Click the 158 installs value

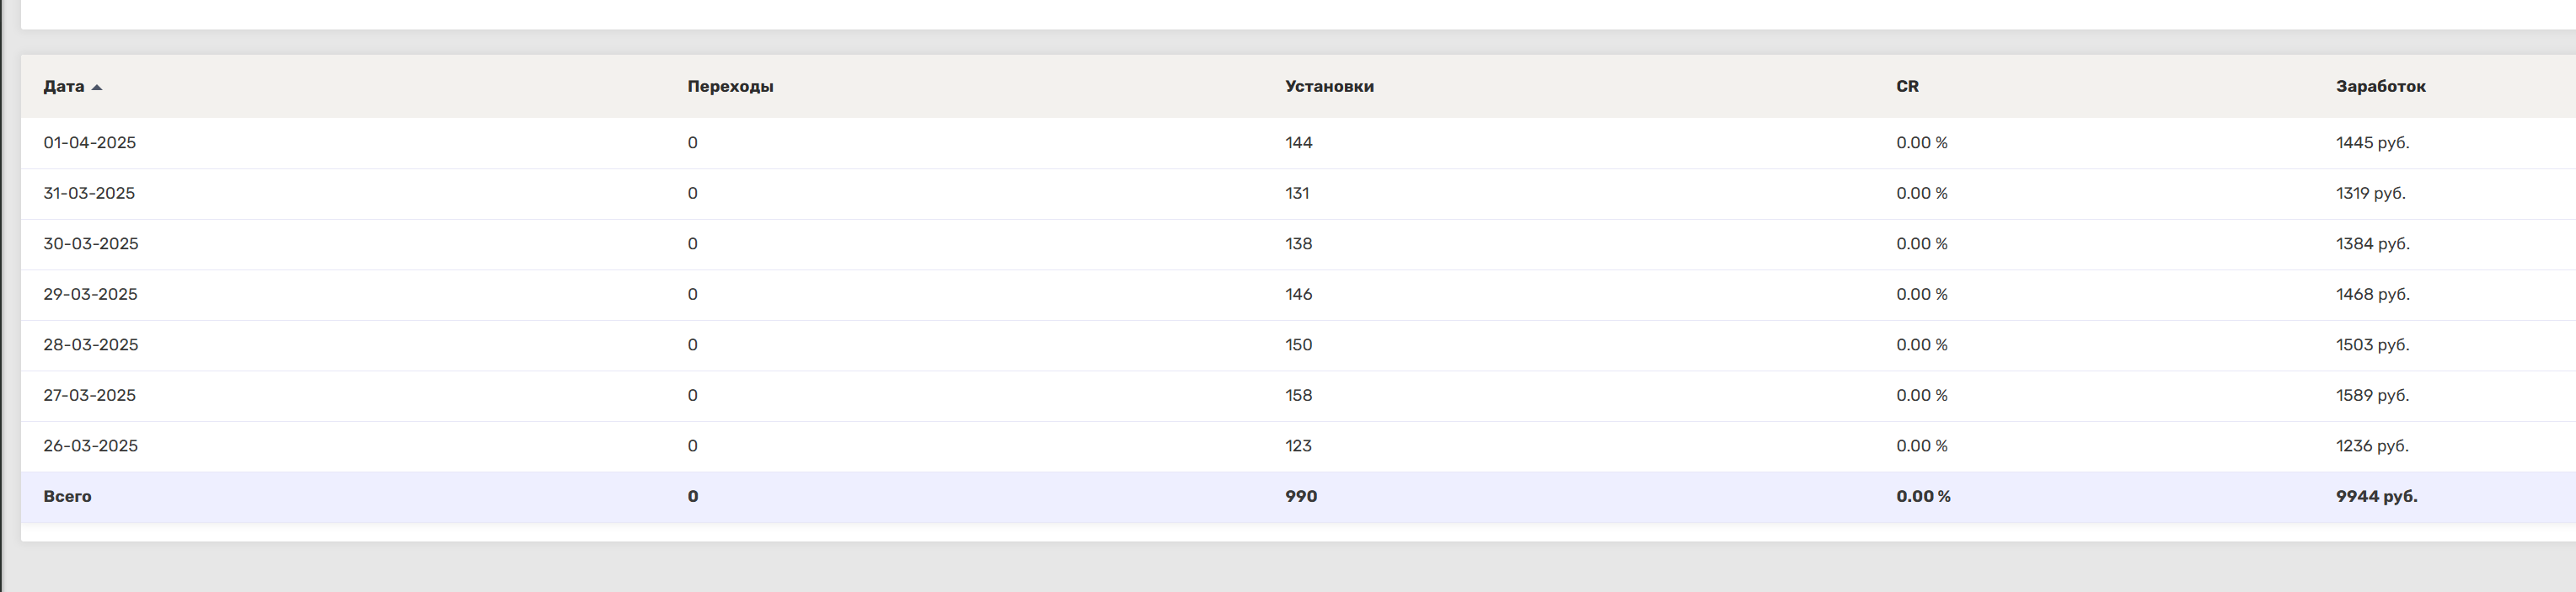[x=1298, y=396]
